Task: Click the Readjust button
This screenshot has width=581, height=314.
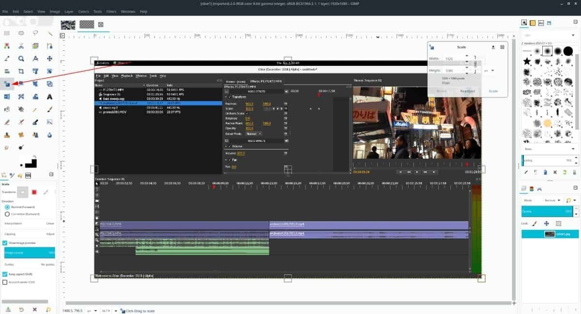Action: click(x=467, y=91)
